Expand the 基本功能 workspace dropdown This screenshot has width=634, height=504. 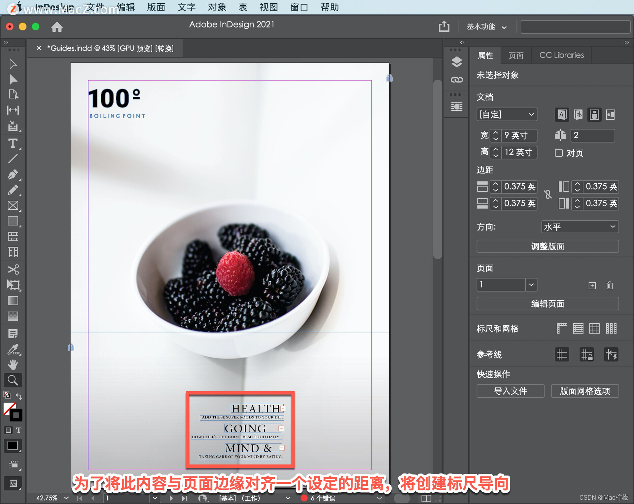click(486, 27)
